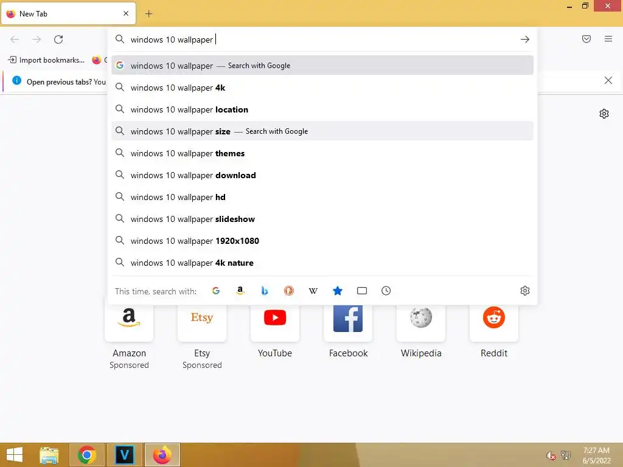Open Facebook shortcut tile
623x467 pixels.
(x=348, y=322)
